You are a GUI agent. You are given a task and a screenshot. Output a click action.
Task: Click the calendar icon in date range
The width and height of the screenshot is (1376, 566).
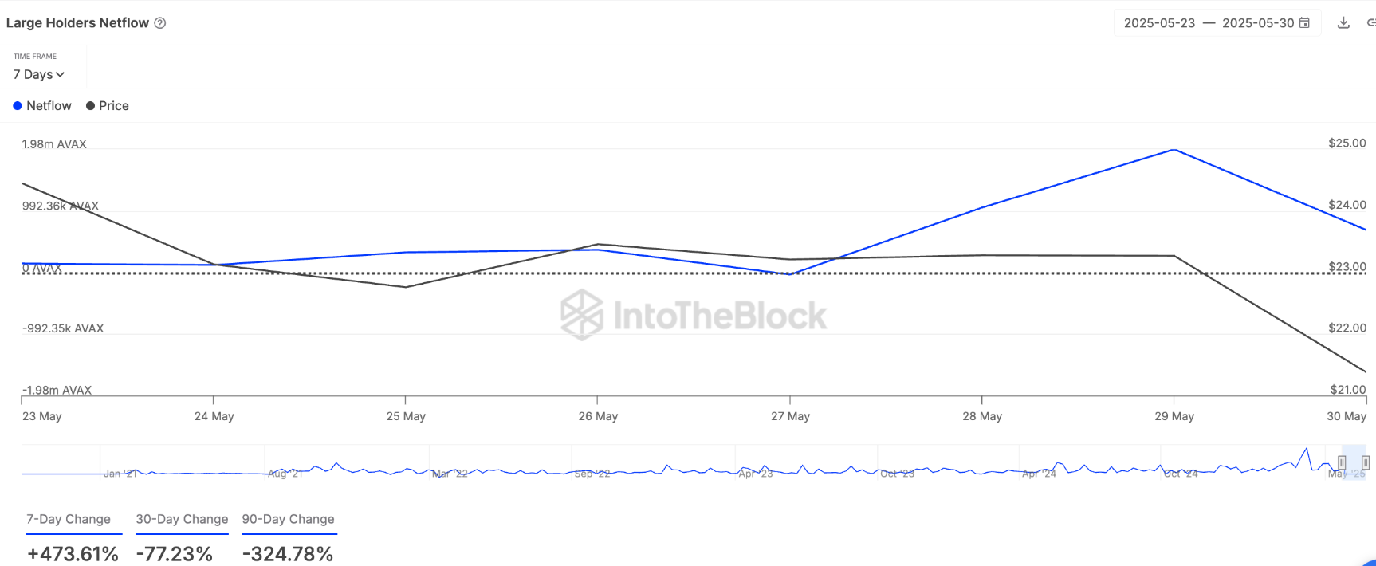(x=1304, y=22)
